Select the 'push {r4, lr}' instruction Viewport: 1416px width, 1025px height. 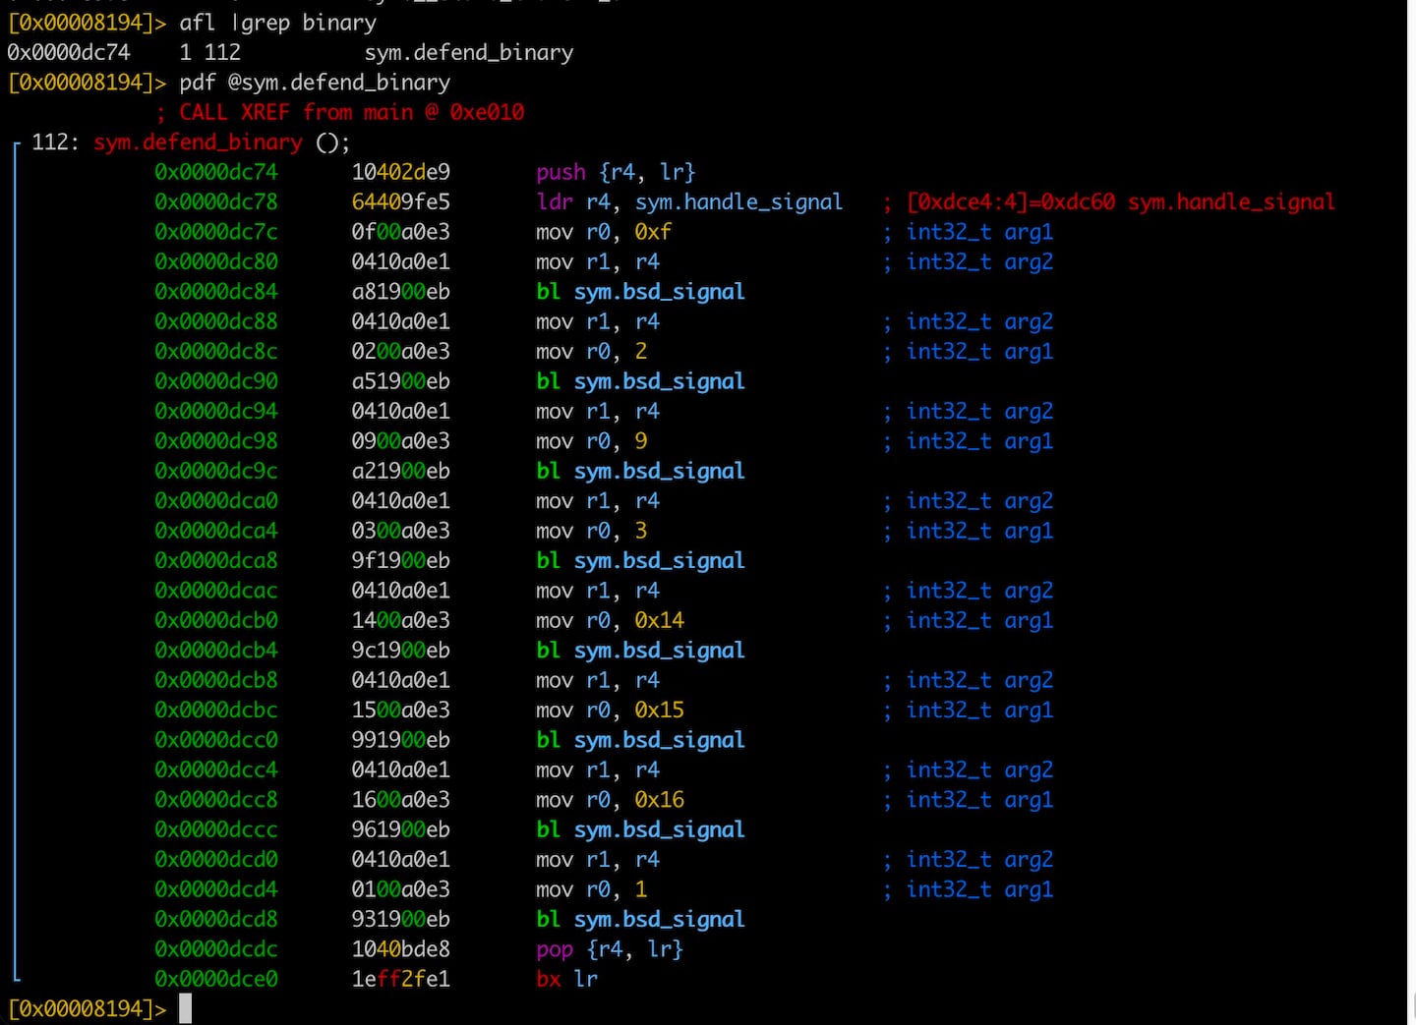point(616,172)
